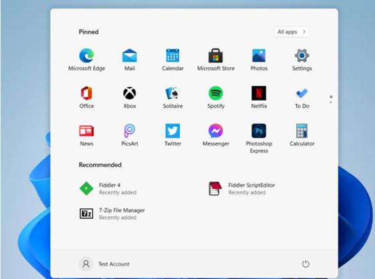Launch the Mail app
This screenshot has height=279, width=375.
[x=130, y=59]
